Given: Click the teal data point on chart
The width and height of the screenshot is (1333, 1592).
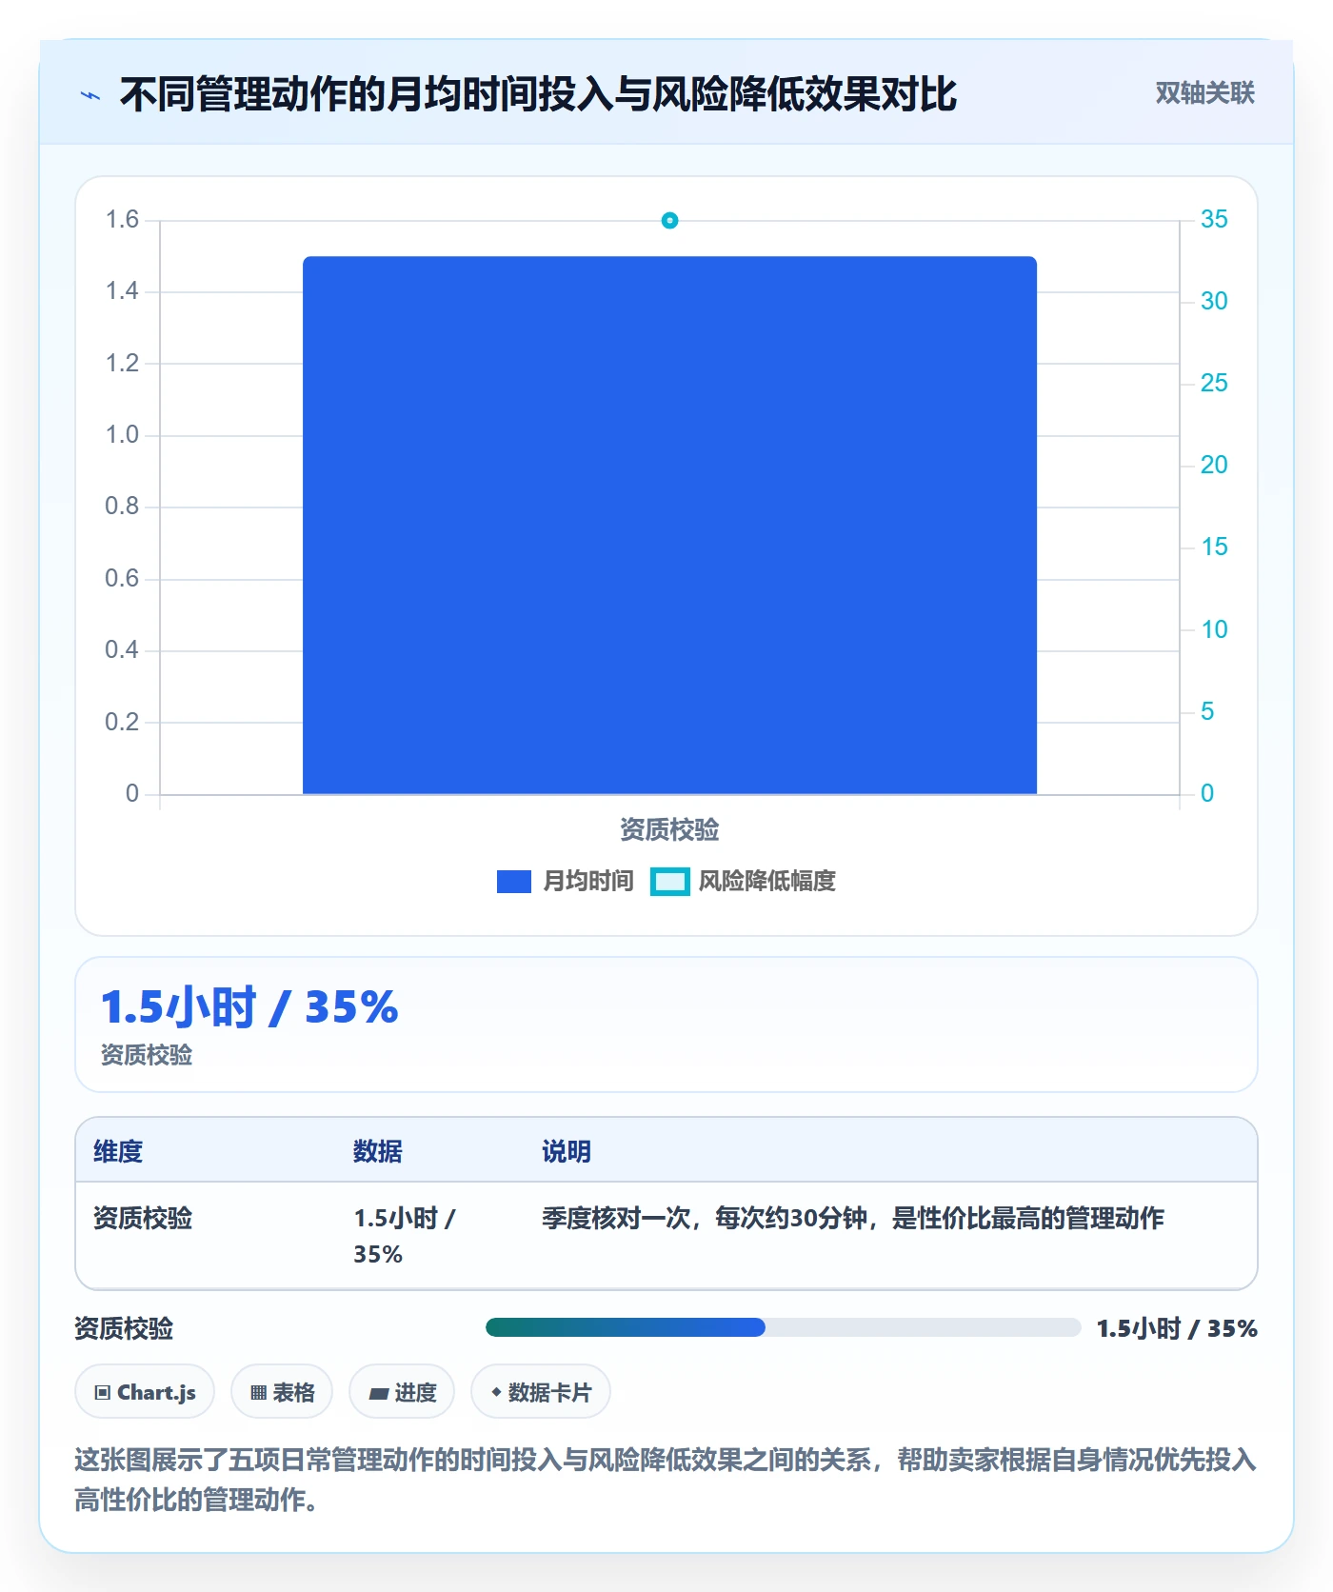Looking at the screenshot, I should point(669,221).
